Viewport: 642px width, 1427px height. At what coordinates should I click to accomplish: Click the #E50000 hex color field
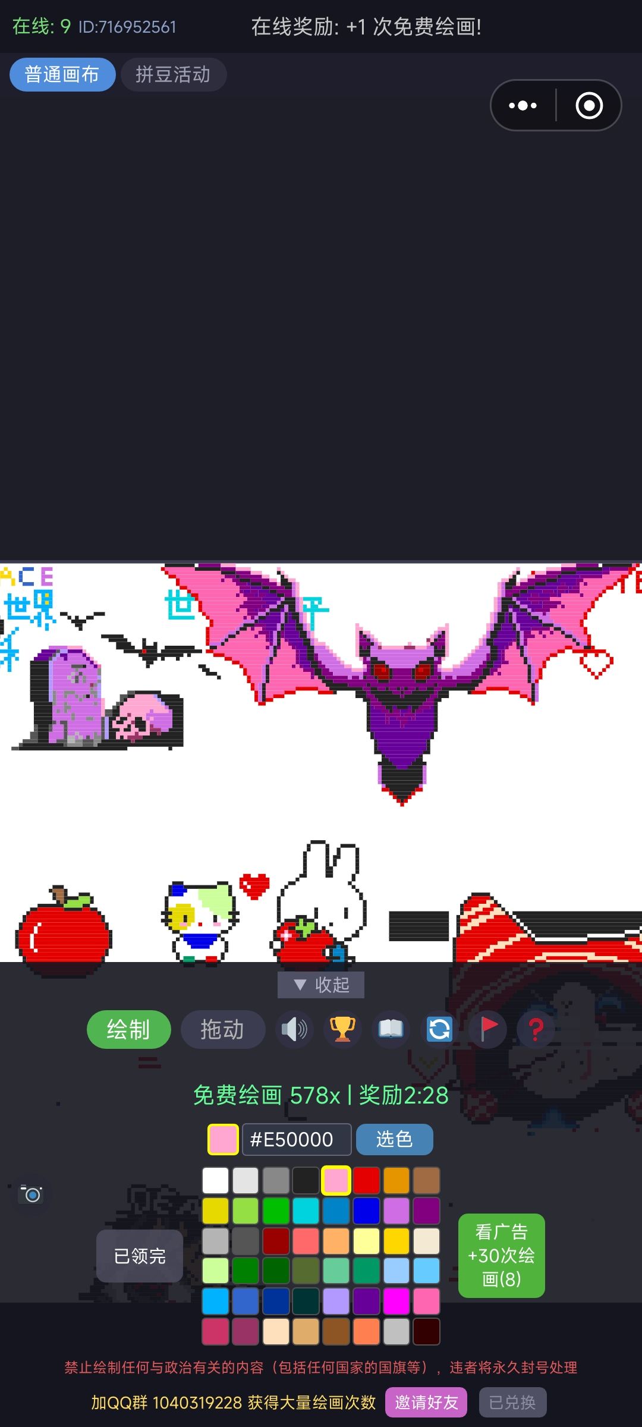(x=297, y=1139)
